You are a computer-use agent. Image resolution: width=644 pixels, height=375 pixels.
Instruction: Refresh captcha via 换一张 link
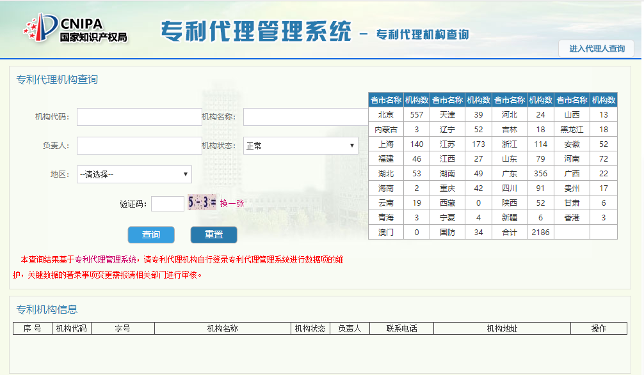231,203
